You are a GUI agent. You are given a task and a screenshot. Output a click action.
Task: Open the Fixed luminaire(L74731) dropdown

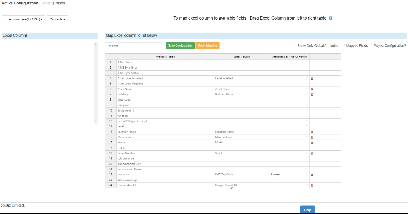[x=24, y=19]
